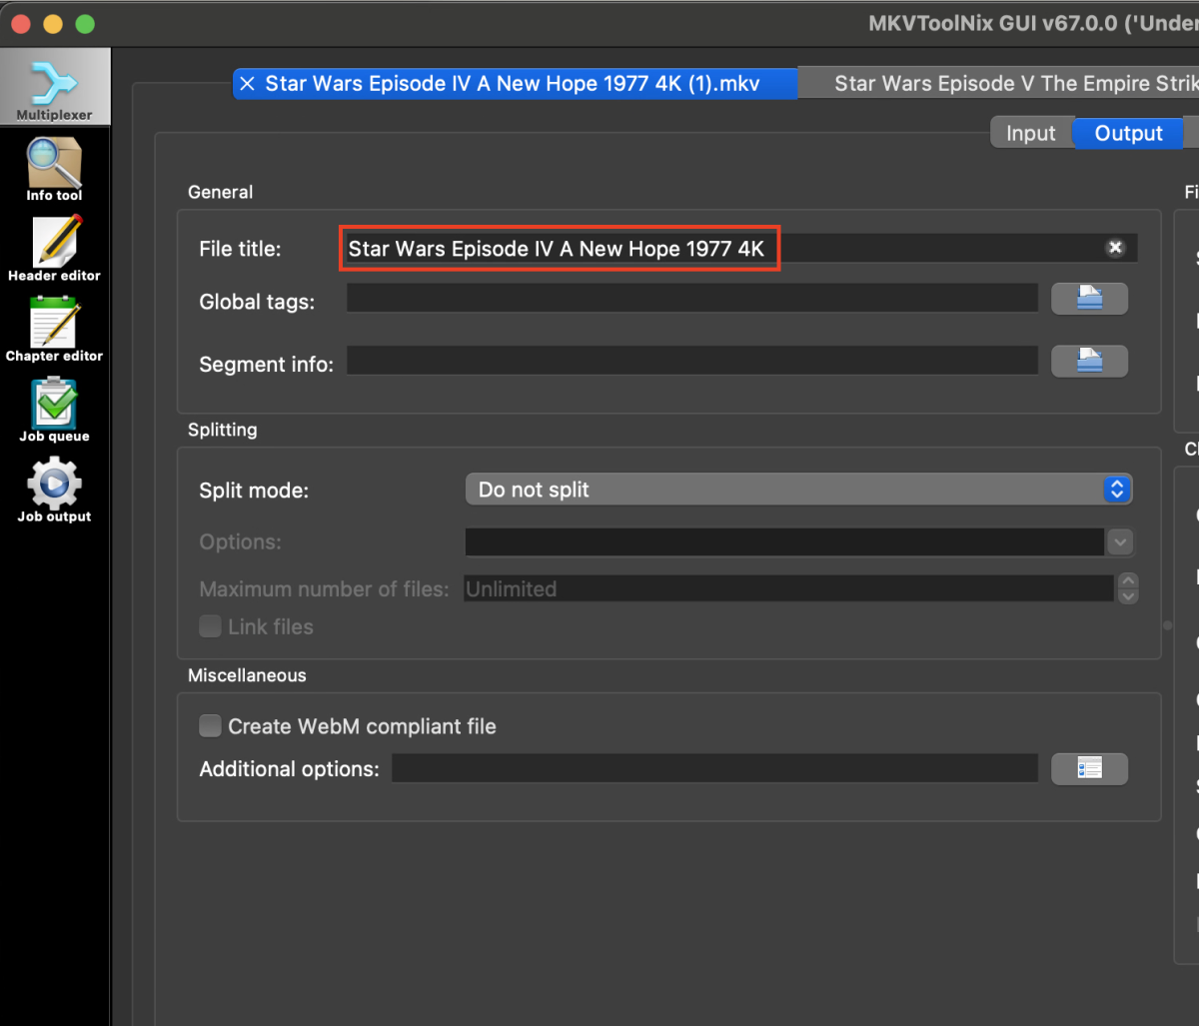
Task: Switch to the Input tab
Action: pos(1031,133)
